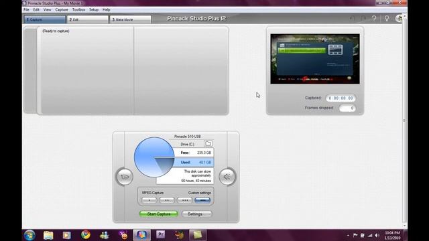Click the "MPEG Capture" label
This screenshot has height=241, width=429.
tap(152, 193)
